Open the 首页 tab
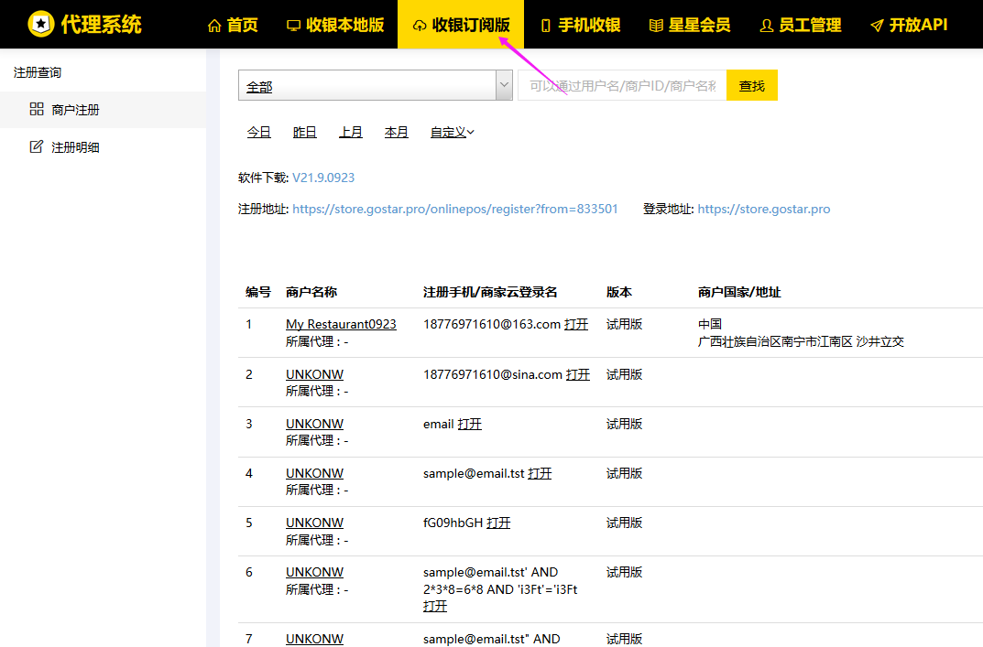 (233, 25)
